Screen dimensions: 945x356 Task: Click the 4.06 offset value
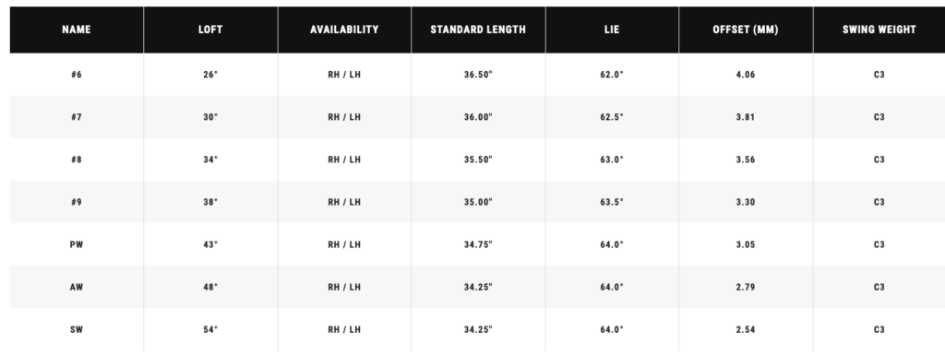tap(746, 75)
